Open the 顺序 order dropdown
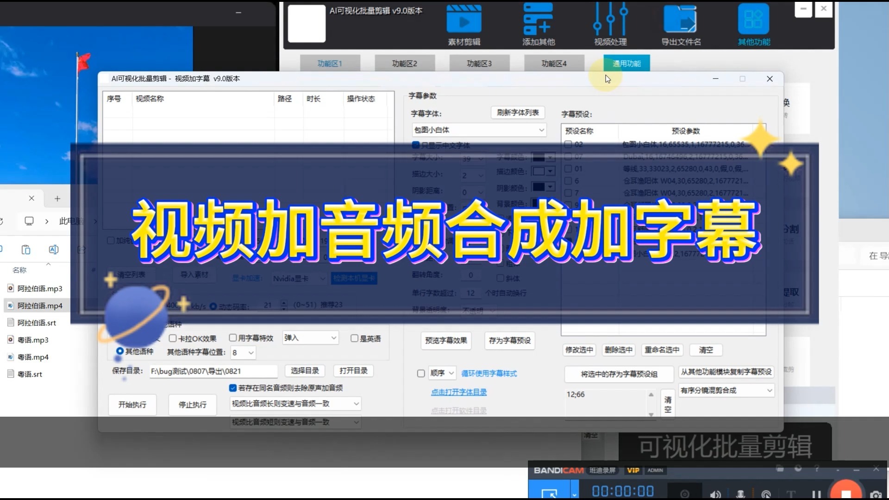This screenshot has height=500, width=889. point(442,373)
